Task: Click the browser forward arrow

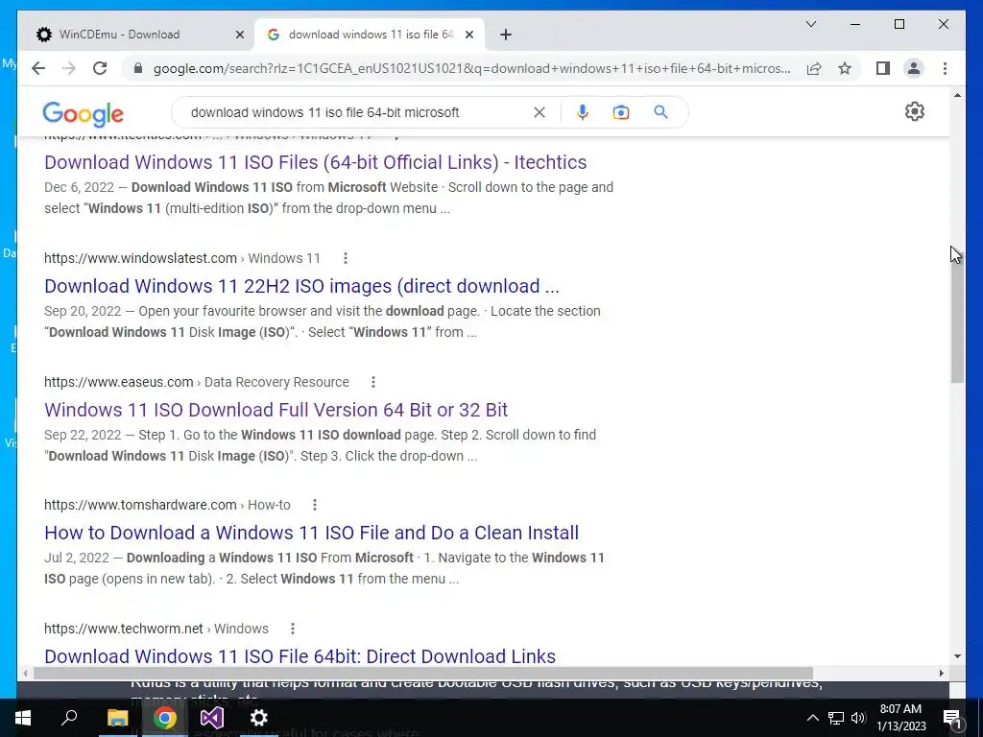Action: coord(69,68)
